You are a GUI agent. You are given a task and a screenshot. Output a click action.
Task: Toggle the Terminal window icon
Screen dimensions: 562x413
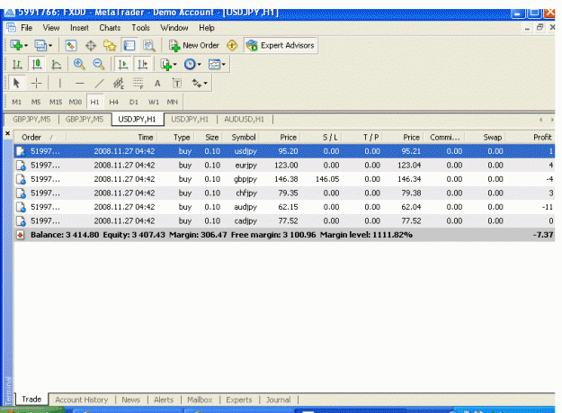click(129, 46)
